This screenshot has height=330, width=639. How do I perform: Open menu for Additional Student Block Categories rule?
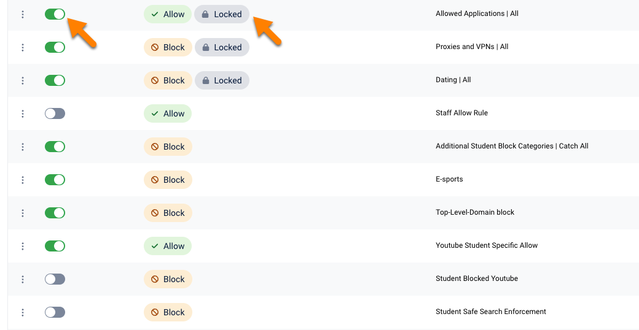pyautogui.click(x=23, y=147)
